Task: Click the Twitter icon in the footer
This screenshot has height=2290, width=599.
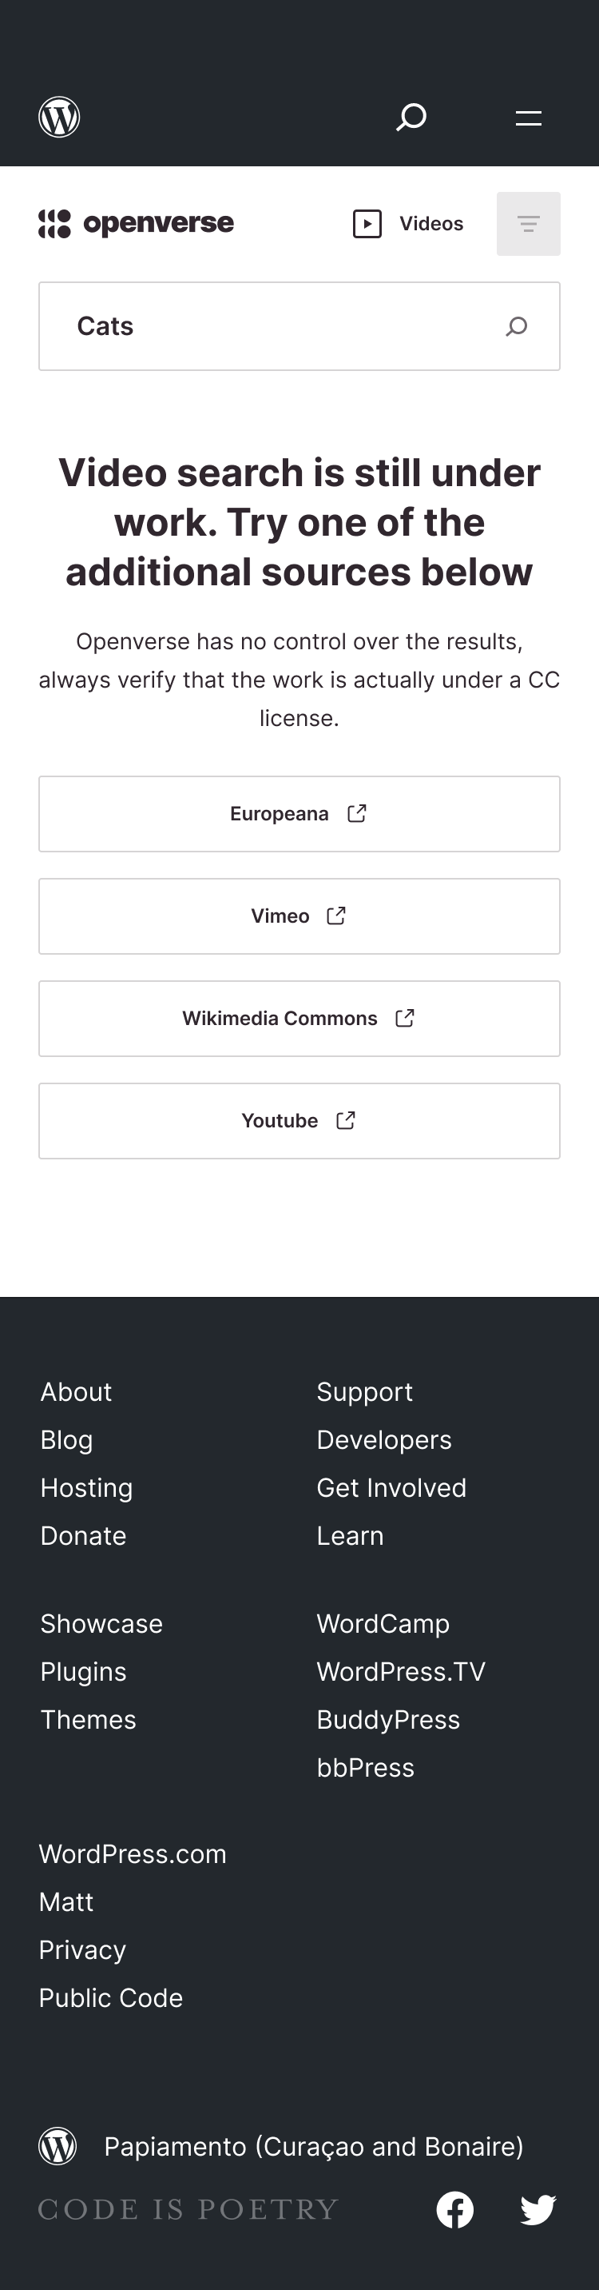Action: click(x=538, y=2209)
